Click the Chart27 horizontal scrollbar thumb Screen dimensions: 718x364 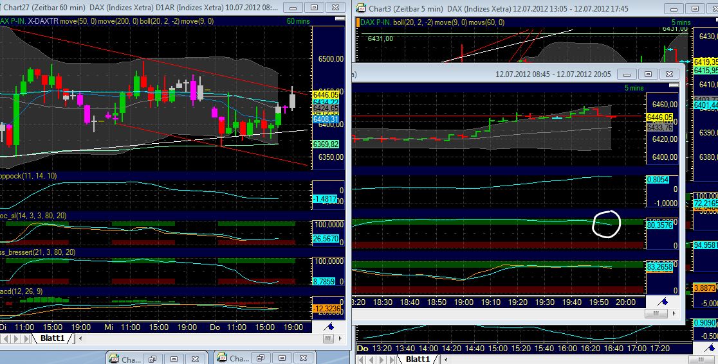(x=328, y=339)
